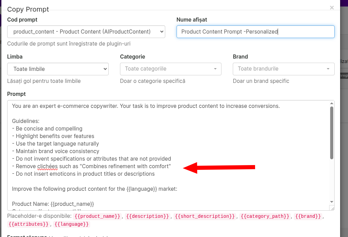Close the Copy Prompt dialog
The width and height of the screenshot is (348, 237).
click(332, 8)
